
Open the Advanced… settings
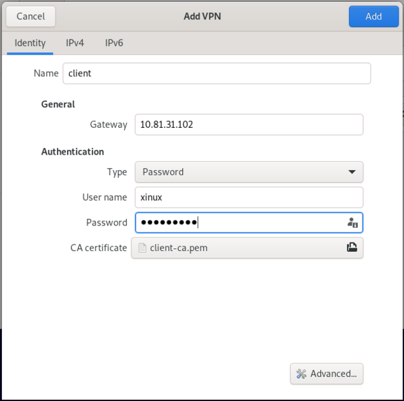point(327,374)
